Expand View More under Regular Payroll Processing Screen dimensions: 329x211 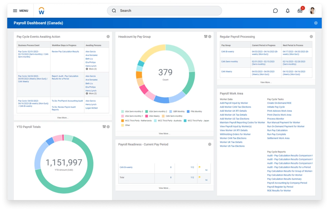(x=266, y=82)
